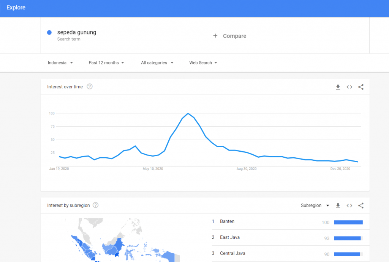Expand the Web Search type dropdown
The width and height of the screenshot is (389, 262).
[x=203, y=63]
